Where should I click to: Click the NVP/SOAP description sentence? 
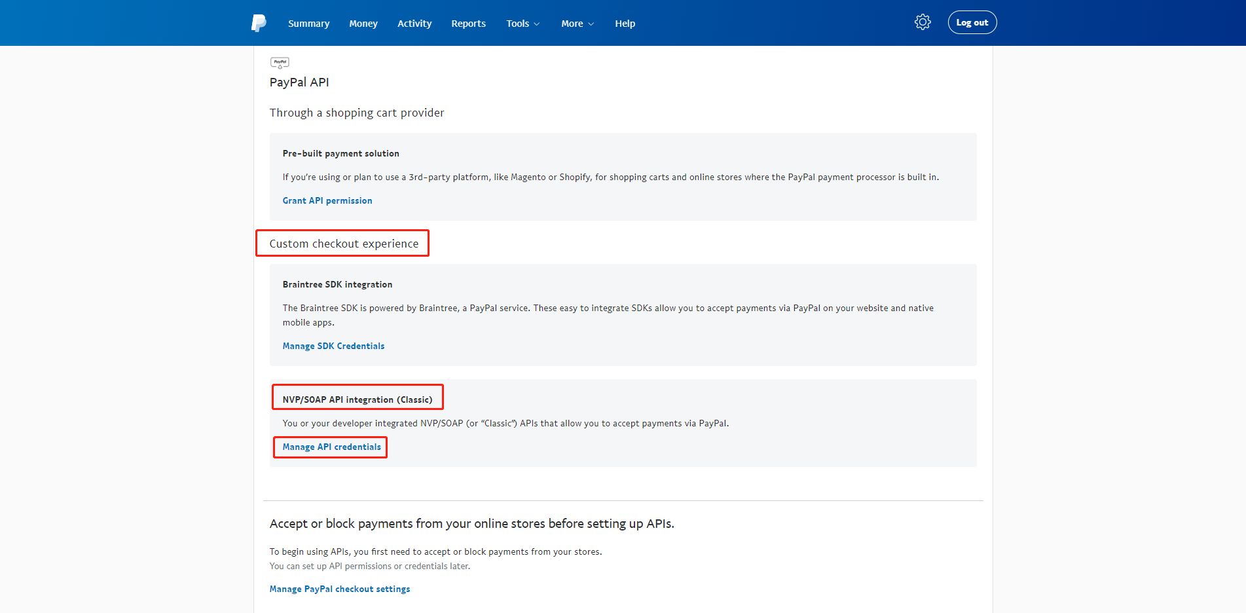click(x=505, y=423)
